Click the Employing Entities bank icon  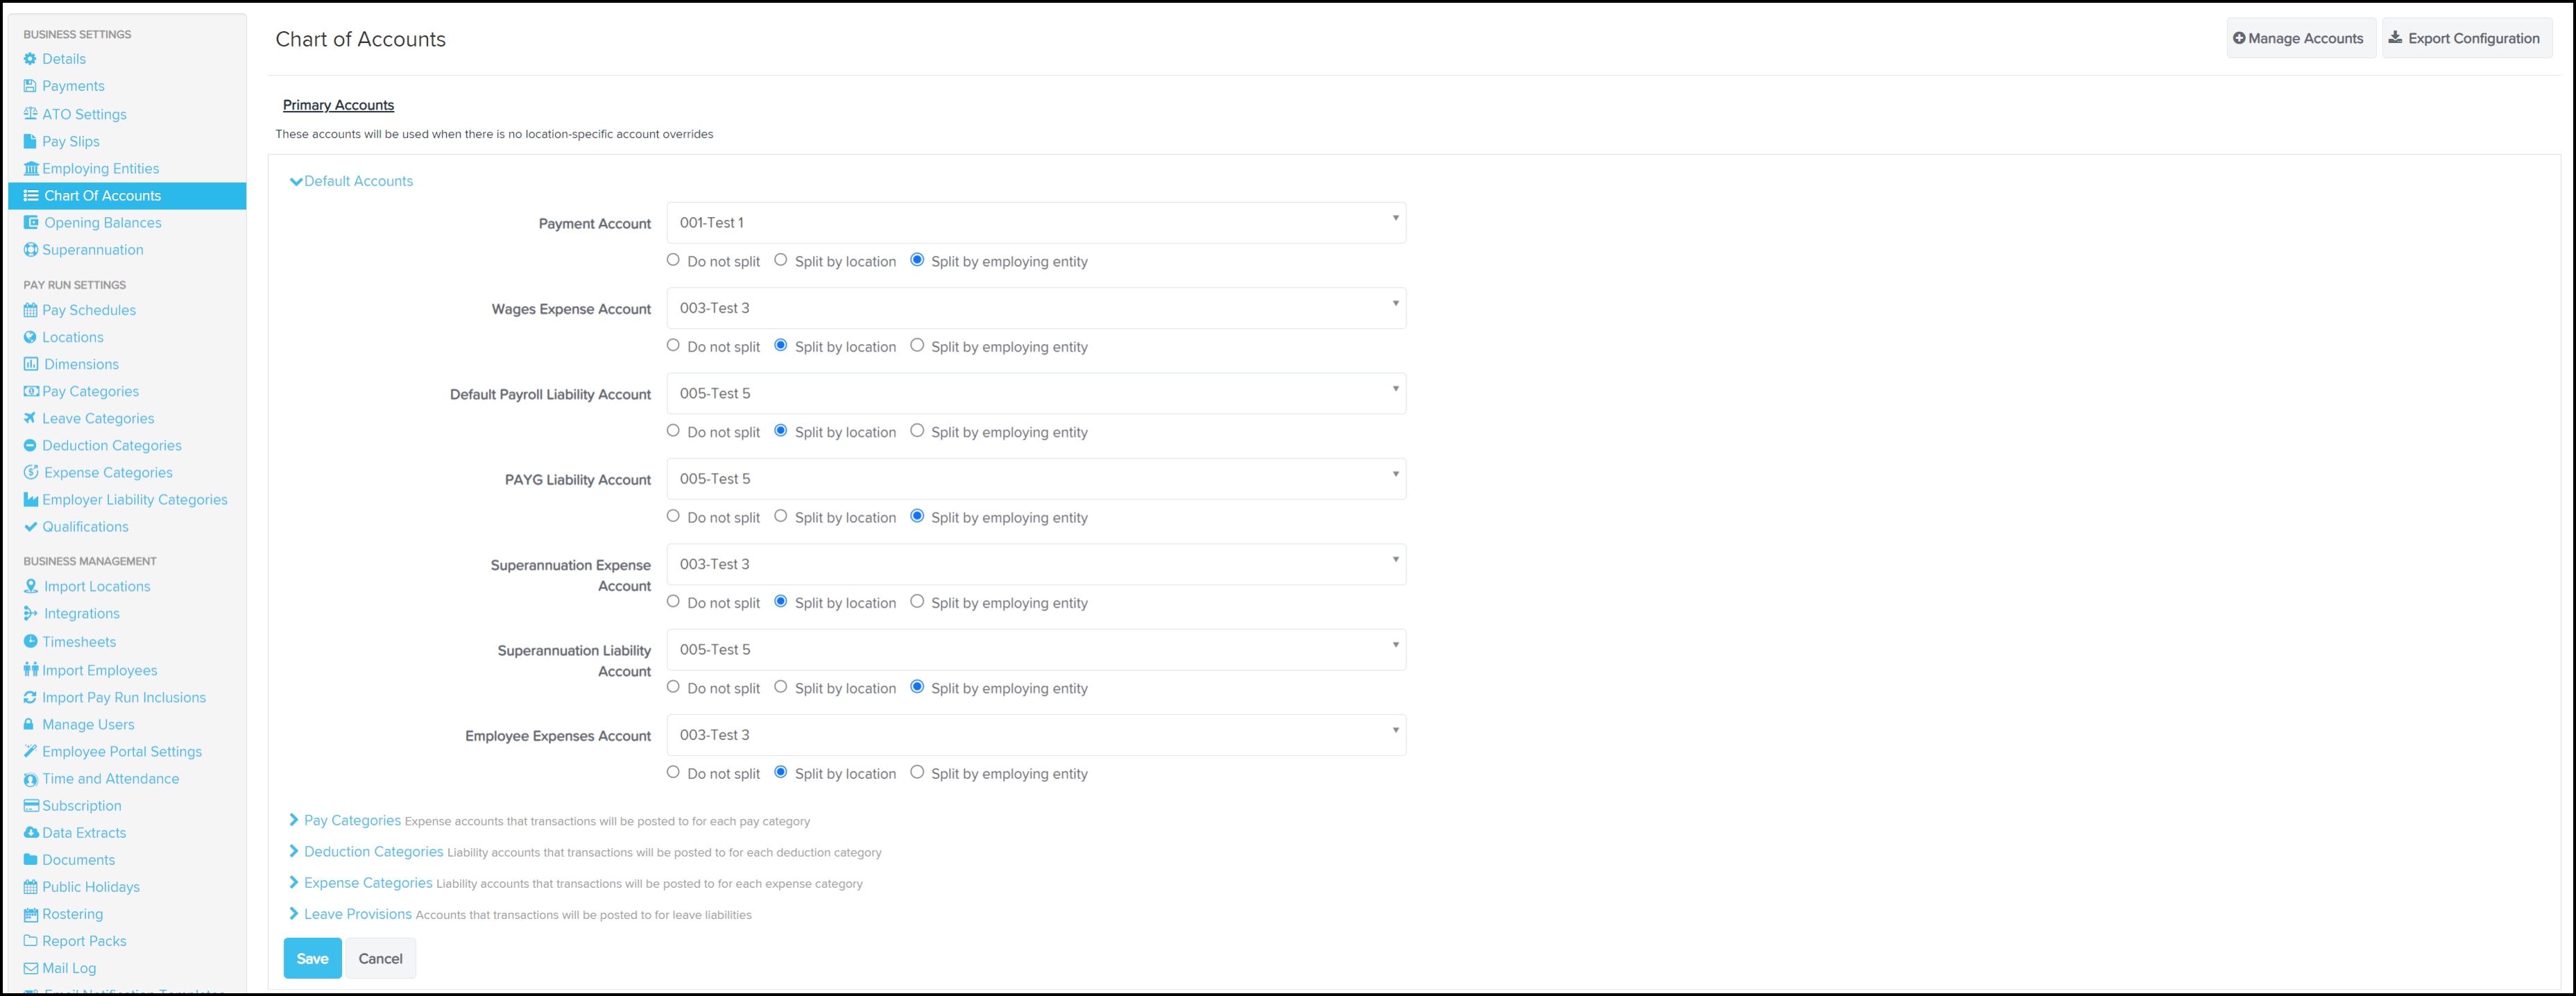click(x=31, y=168)
